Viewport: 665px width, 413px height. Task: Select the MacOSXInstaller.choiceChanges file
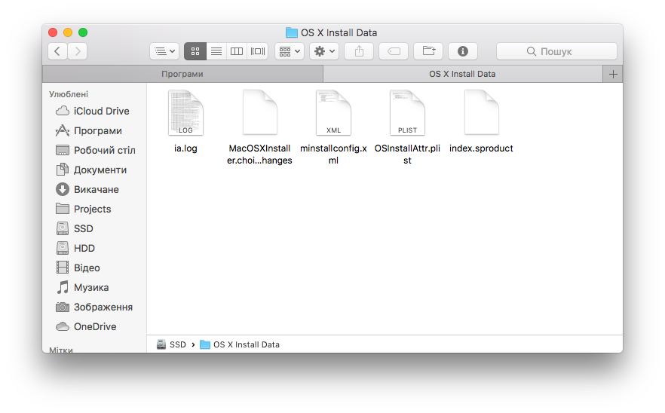pyautogui.click(x=259, y=127)
